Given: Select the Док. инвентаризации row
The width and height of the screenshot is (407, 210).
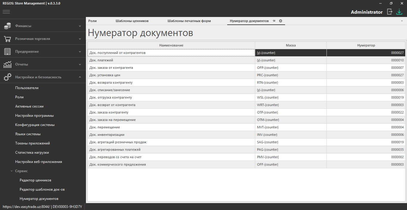Looking at the screenshot, I should click(x=171, y=135).
